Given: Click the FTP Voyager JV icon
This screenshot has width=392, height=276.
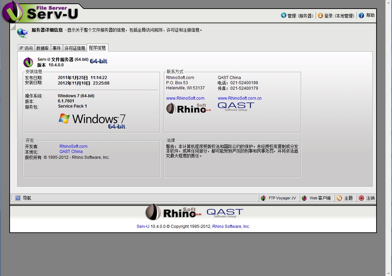Looking at the screenshot, I should (263, 198).
